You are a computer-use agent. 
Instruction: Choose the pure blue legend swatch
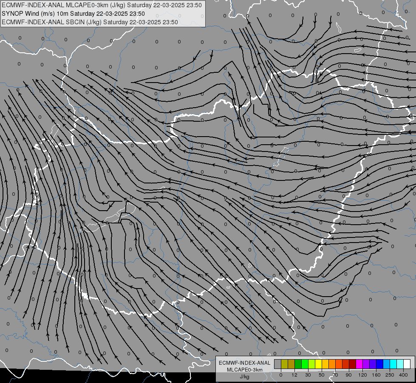click(379, 364)
